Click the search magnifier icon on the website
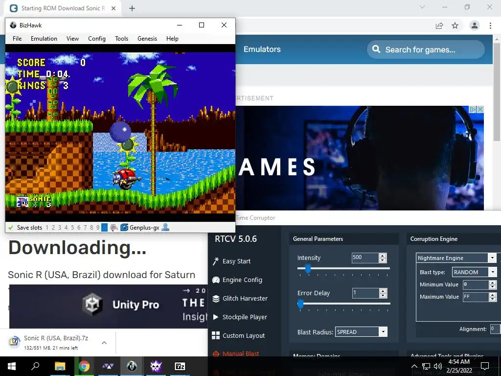 tap(376, 49)
